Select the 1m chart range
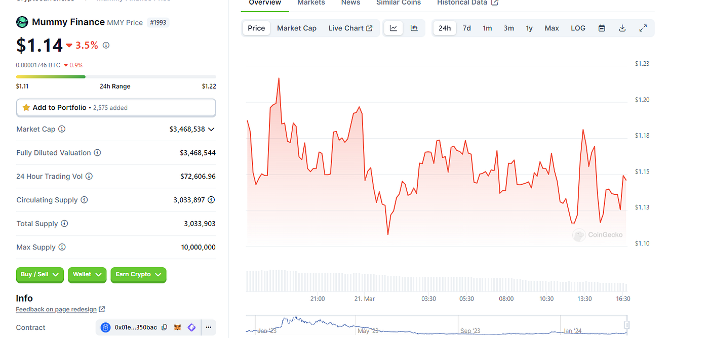 pyautogui.click(x=487, y=28)
